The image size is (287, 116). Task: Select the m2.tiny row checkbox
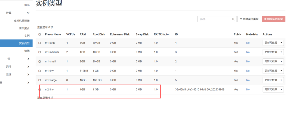click(40, 89)
